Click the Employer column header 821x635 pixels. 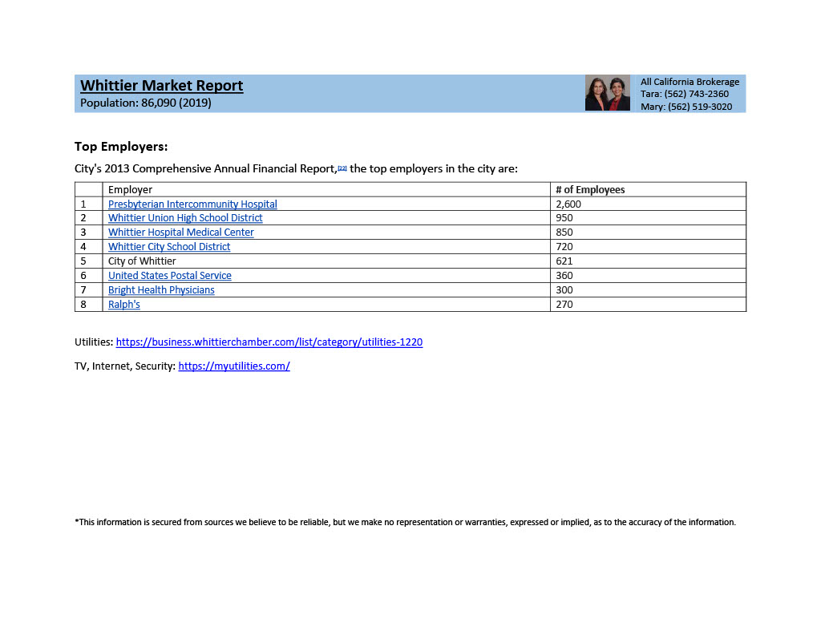[327, 189]
